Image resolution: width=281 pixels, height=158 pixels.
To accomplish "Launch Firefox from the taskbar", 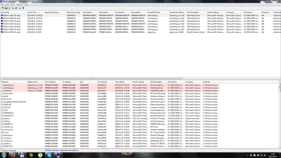I will pos(13,155).
